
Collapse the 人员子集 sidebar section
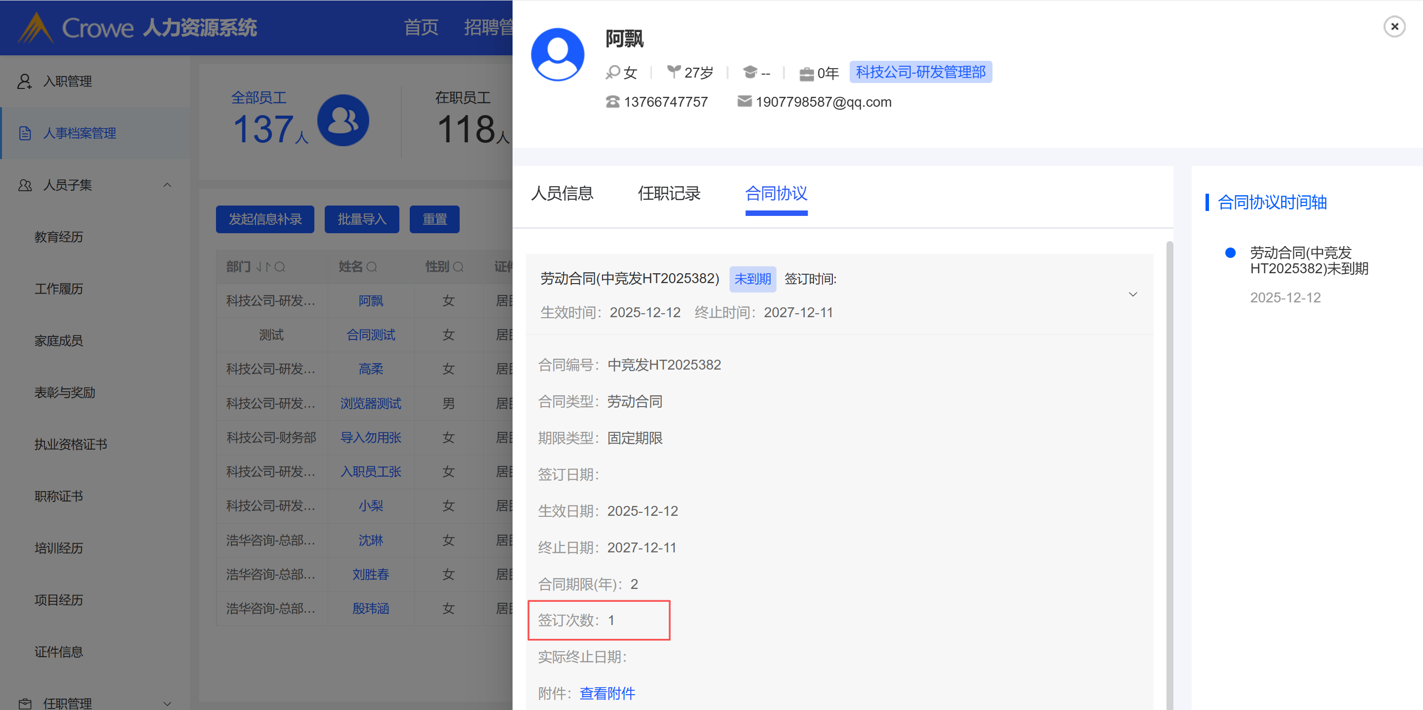pyautogui.click(x=167, y=185)
